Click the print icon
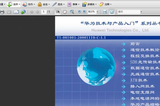 pos(2,12)
